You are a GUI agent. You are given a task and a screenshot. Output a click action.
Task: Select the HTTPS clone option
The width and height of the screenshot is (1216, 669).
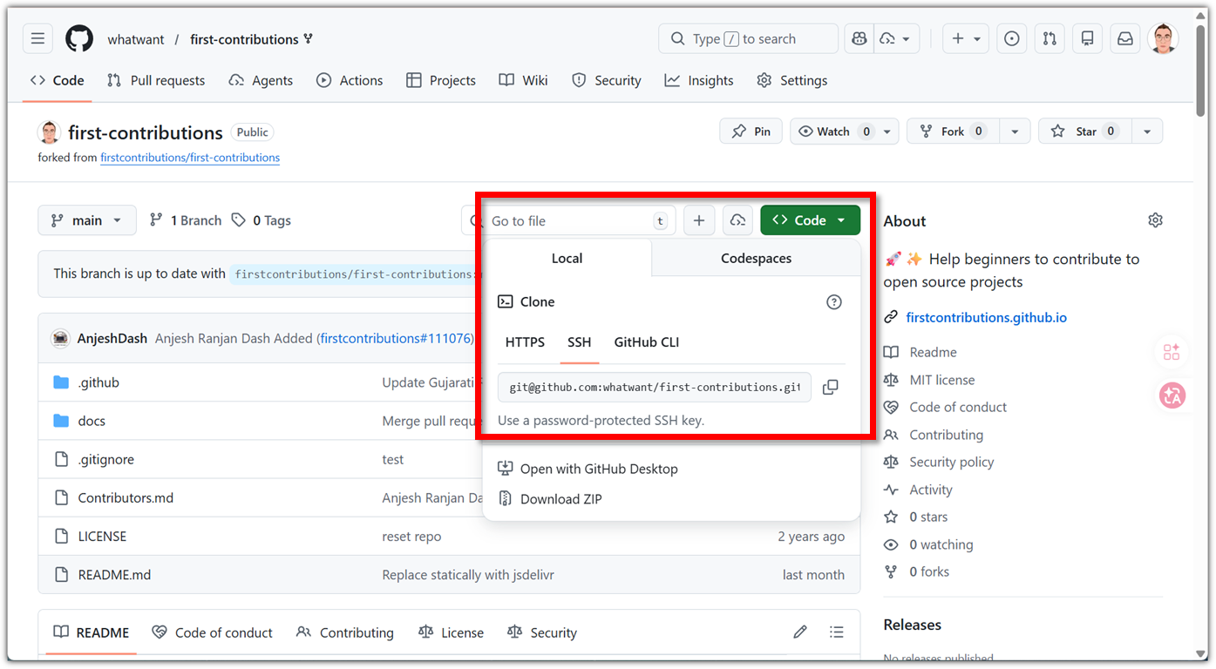[525, 342]
